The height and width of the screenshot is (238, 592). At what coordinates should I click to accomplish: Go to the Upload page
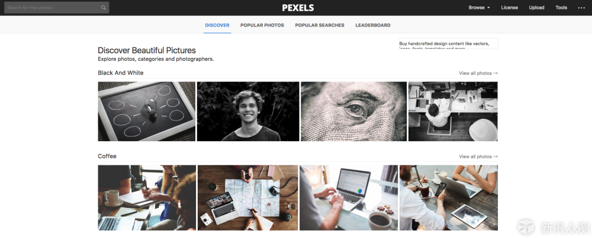536,8
